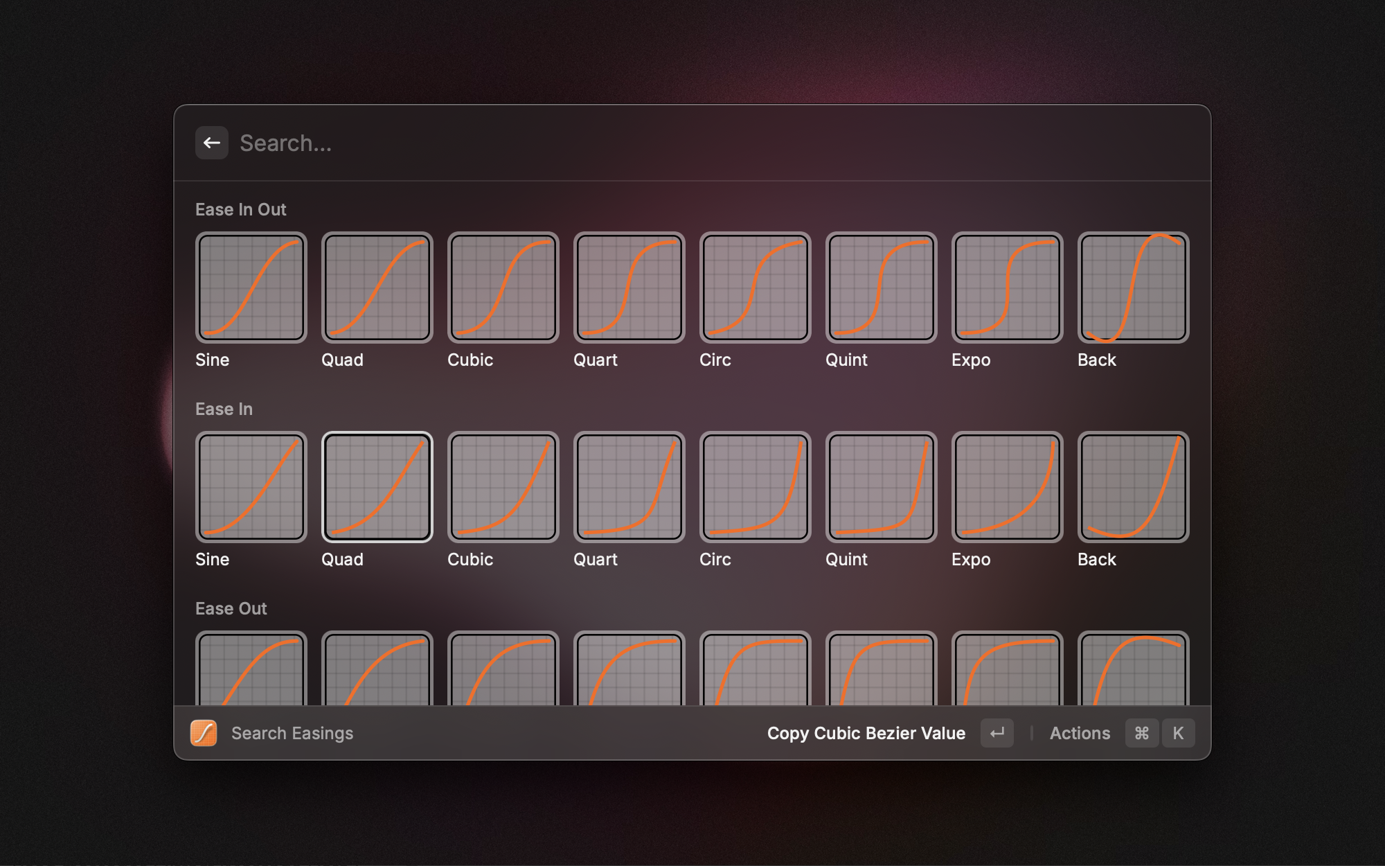Click the highlighted Ease In Quad curve
Image resolution: width=1385 pixels, height=866 pixels.
[377, 487]
